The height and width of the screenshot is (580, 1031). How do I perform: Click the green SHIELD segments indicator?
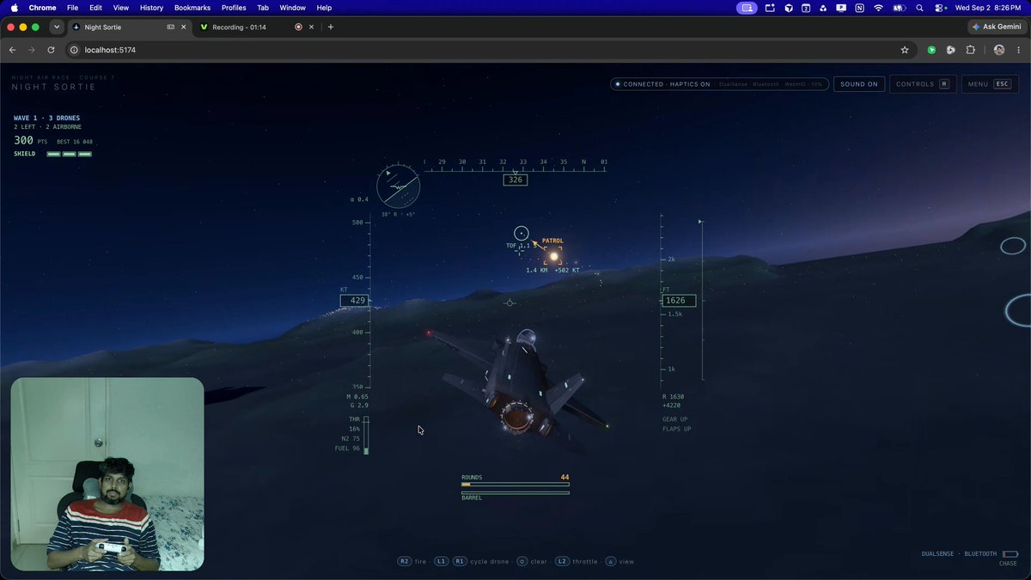coord(69,154)
